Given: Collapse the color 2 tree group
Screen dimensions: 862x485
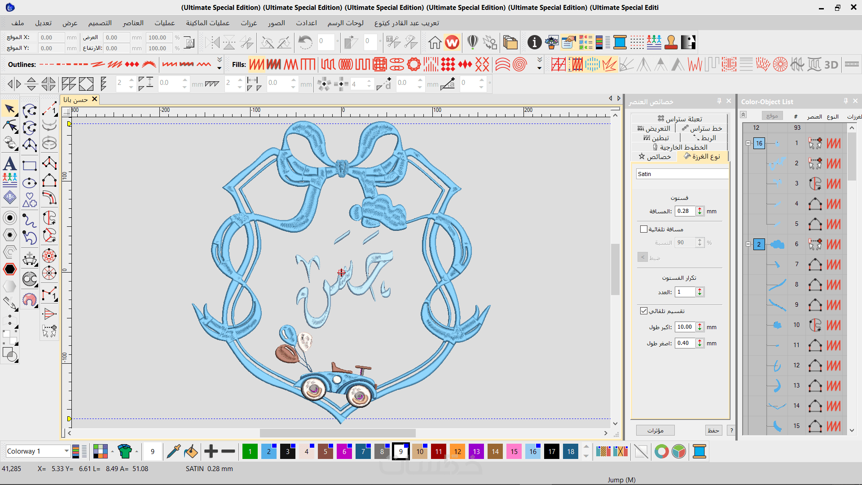Looking at the screenshot, I should pos(748,244).
